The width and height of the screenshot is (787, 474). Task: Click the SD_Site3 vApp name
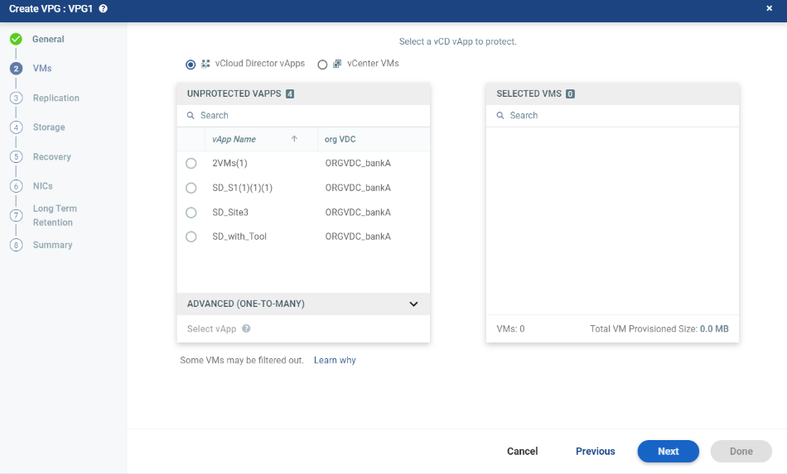pos(230,213)
